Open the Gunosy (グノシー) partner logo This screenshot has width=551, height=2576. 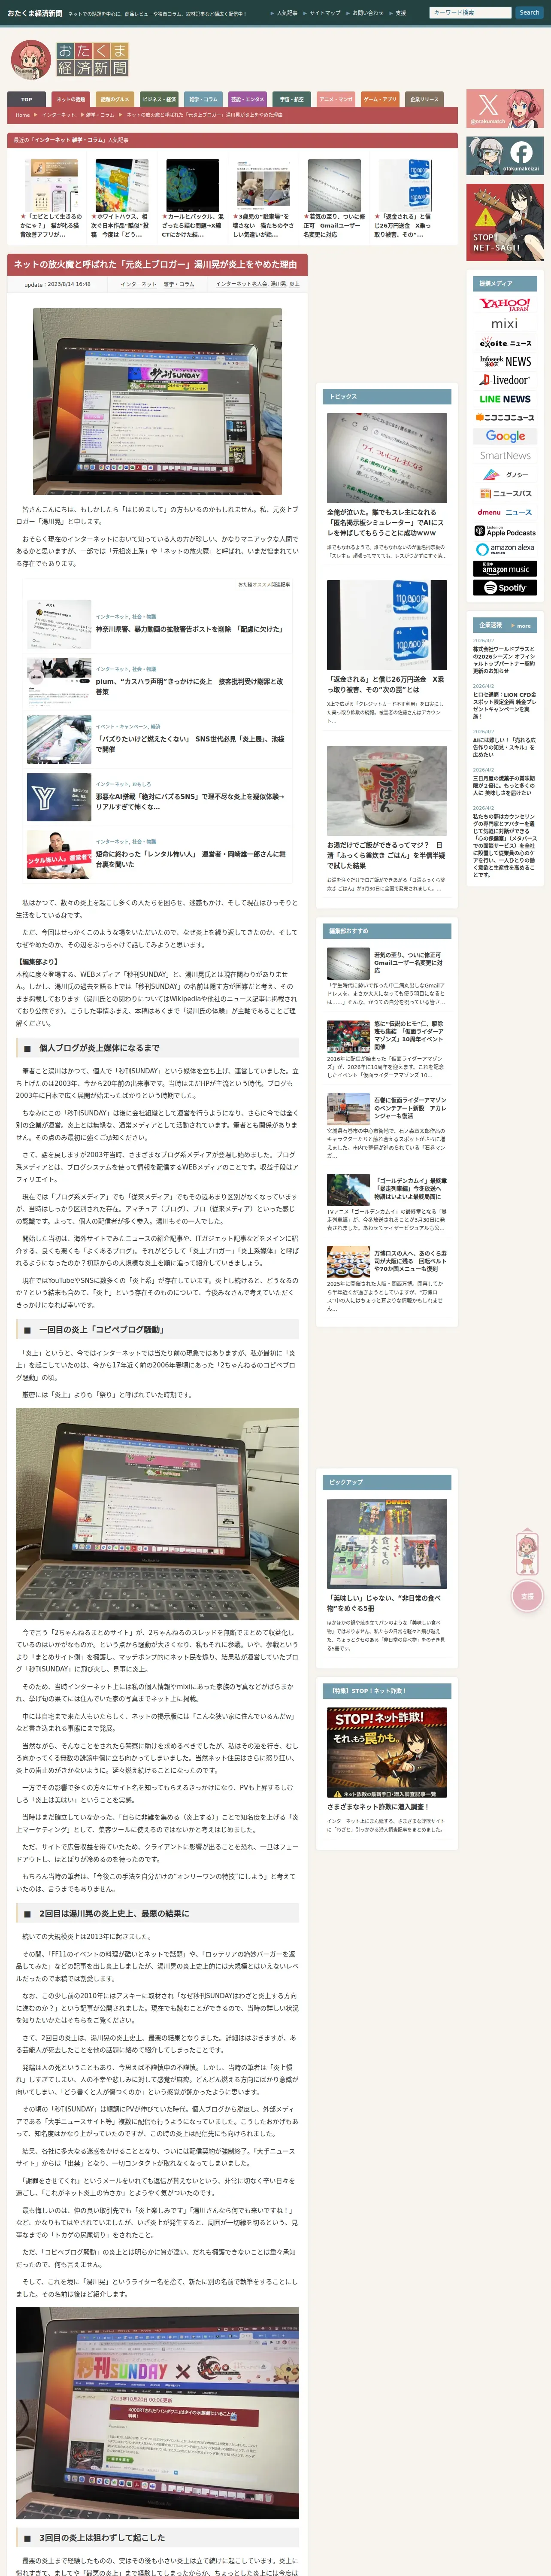tap(505, 474)
